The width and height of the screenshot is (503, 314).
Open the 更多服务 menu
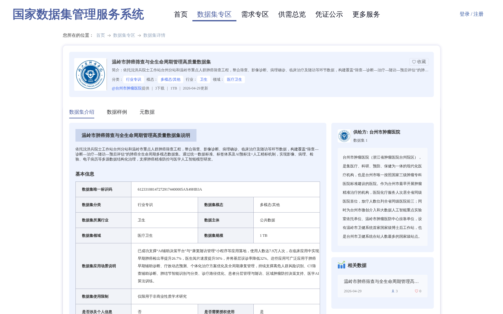pos(366,14)
